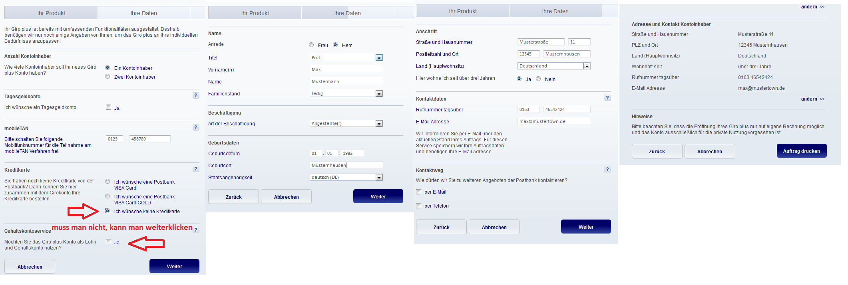This screenshot has width=848, height=285.
Task: Check the per Telefon contact option
Action: (x=419, y=206)
